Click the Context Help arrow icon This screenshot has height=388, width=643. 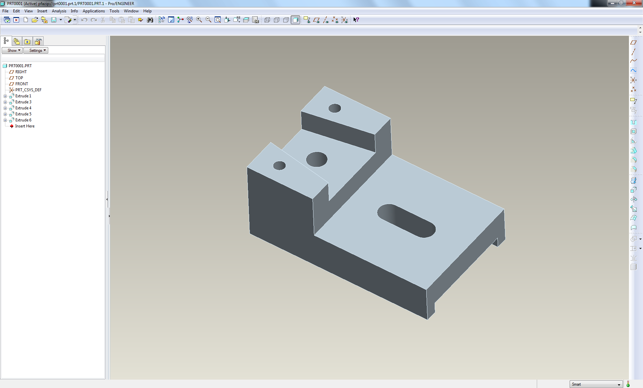356,20
